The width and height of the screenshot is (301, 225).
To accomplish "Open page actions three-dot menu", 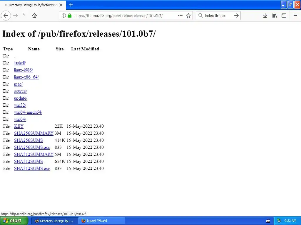I will point(180,16).
